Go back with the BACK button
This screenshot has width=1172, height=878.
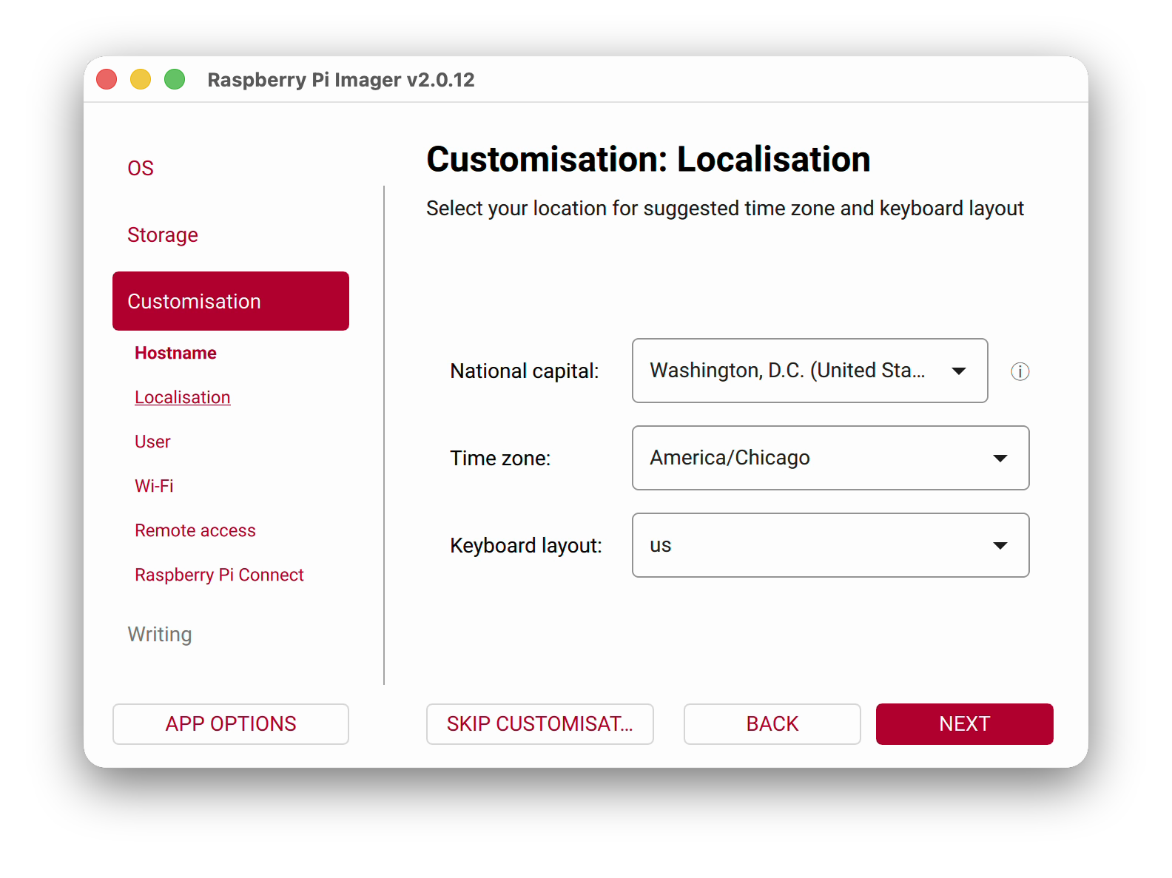(x=772, y=723)
